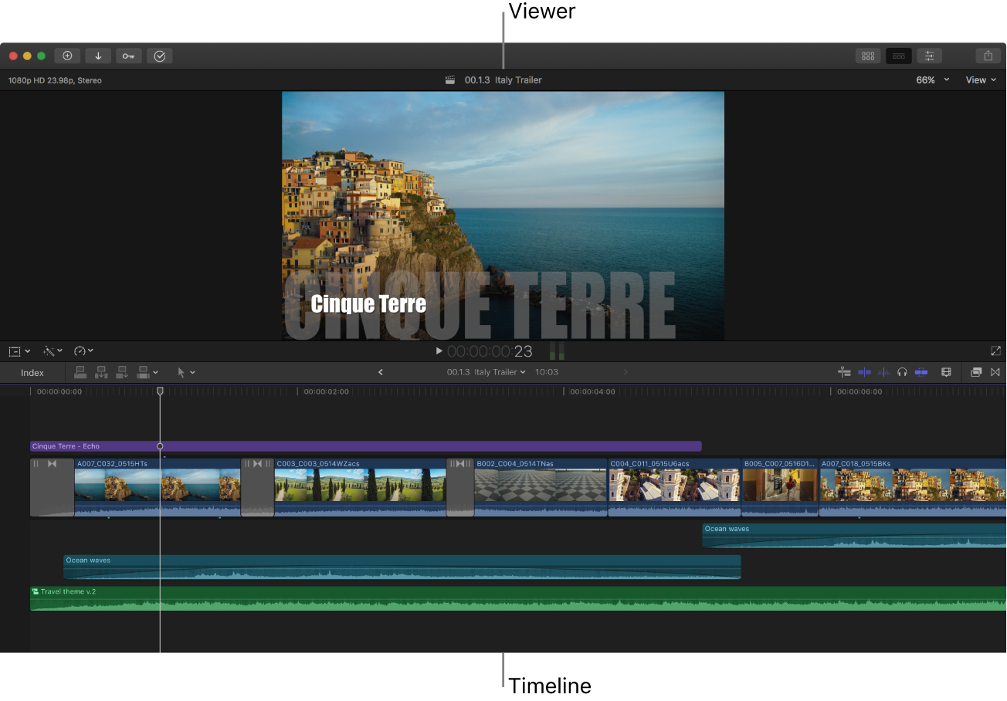Open the Keyword Editor key icon

click(x=128, y=56)
